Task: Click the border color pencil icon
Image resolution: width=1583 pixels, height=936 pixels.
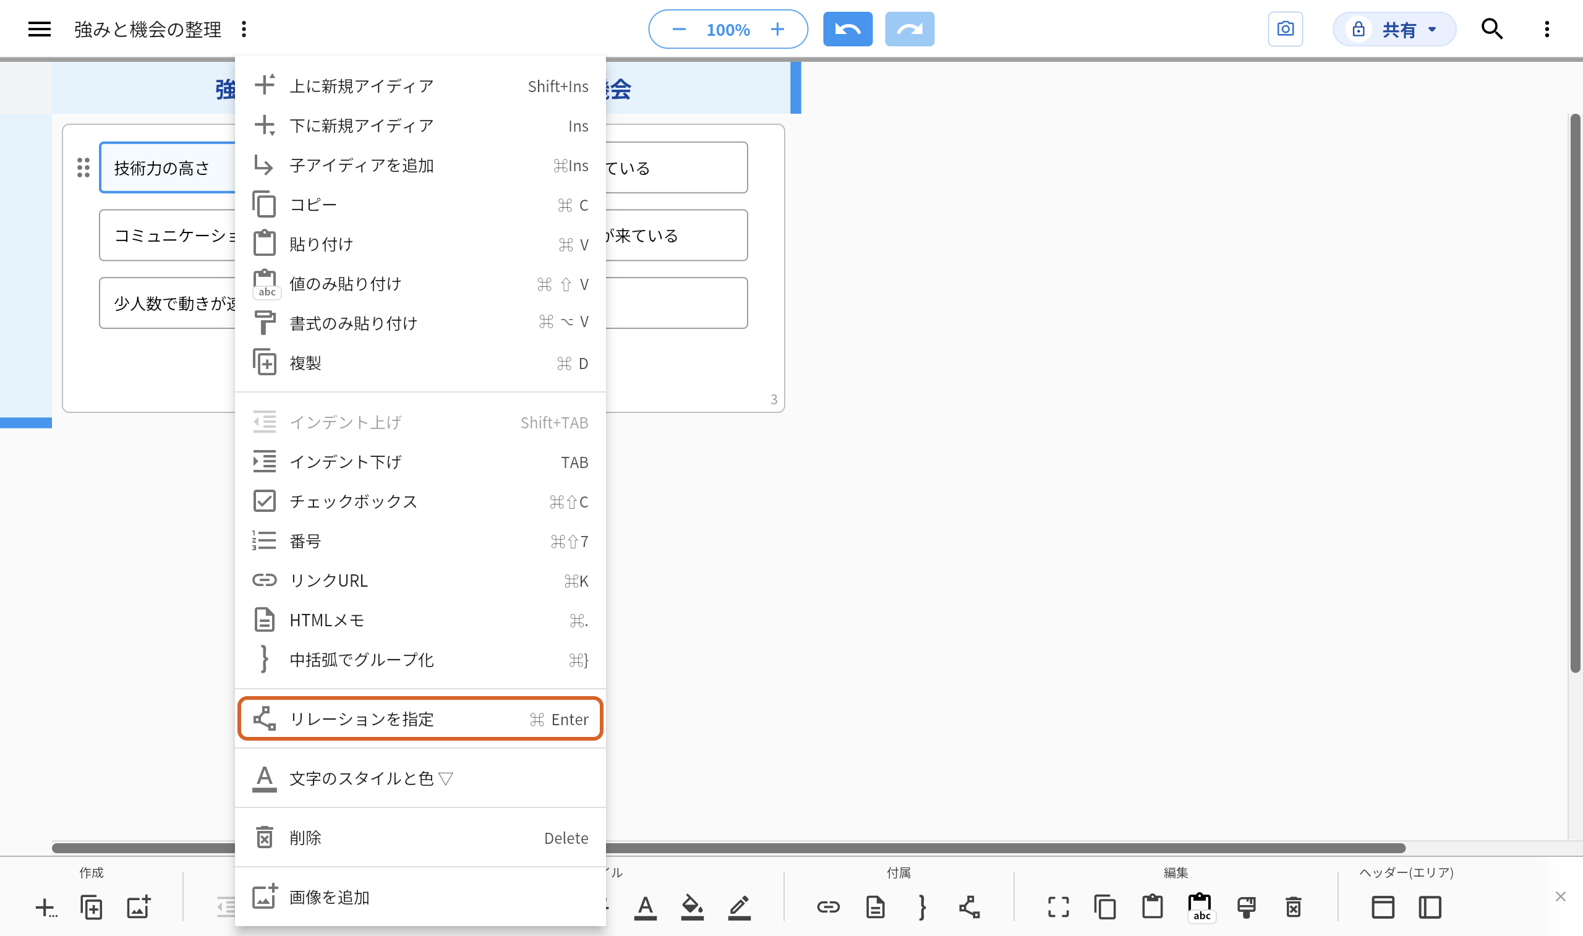Action: coord(739,908)
